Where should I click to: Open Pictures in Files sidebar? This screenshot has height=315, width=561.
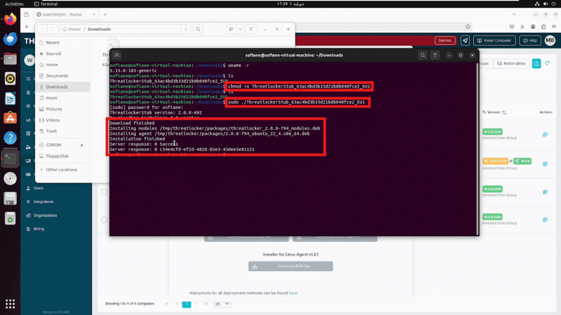[x=62, y=109]
